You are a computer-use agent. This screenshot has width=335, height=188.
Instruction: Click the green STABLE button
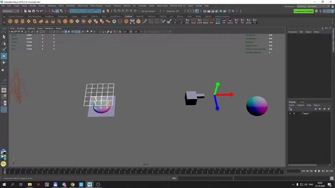pos(304,11)
